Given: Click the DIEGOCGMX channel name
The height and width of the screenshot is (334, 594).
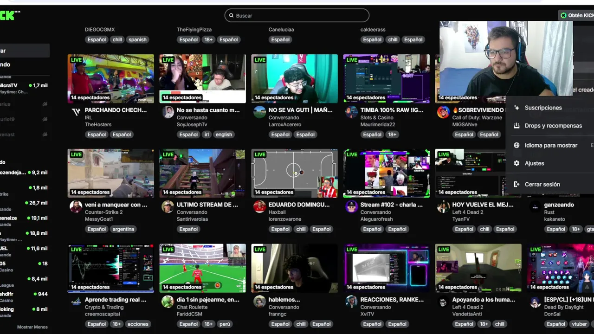Looking at the screenshot, I should tap(100, 30).
